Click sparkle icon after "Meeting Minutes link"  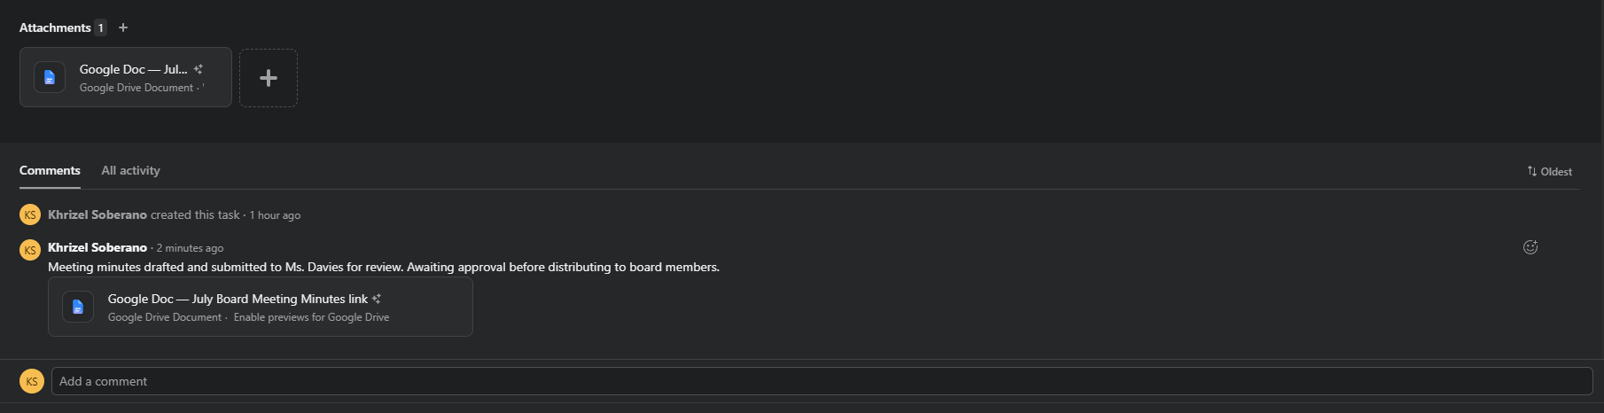pyautogui.click(x=377, y=299)
